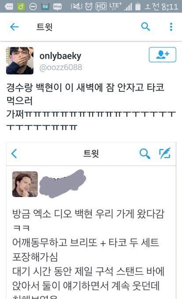Image resolution: width=182 pixels, height=299 pixels.
Task: Open search with the top magnifier icon
Action: coord(146,27)
